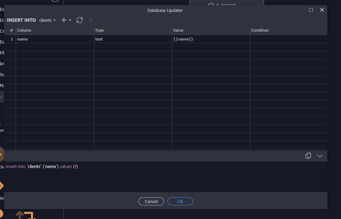Copy the generated SQL statement

click(x=308, y=156)
